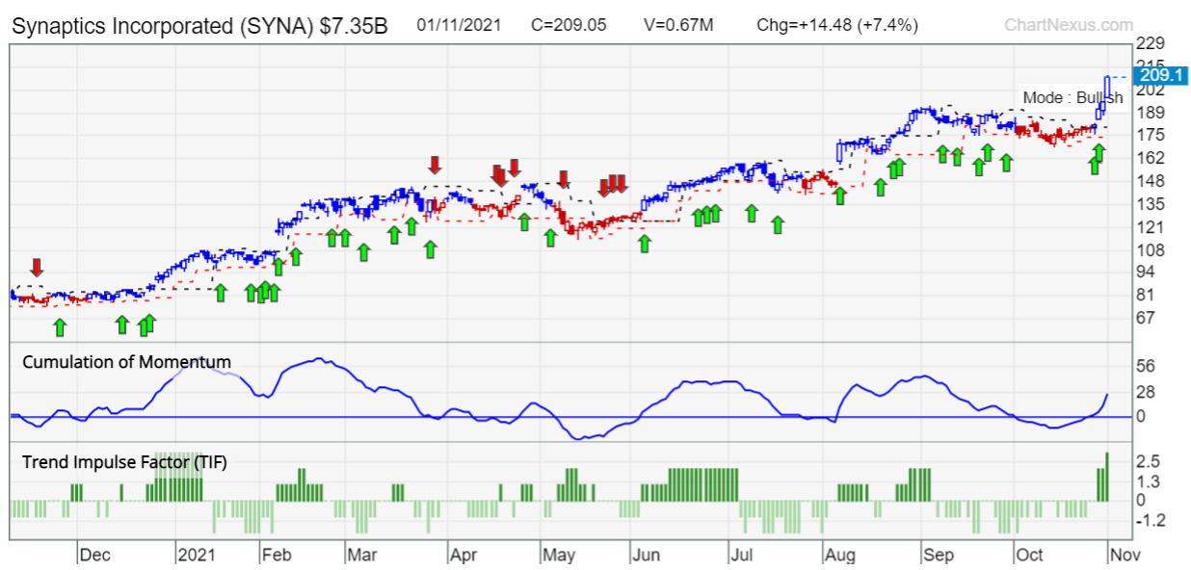Click the latest blue candlestick at 209

pyautogui.click(x=1108, y=86)
